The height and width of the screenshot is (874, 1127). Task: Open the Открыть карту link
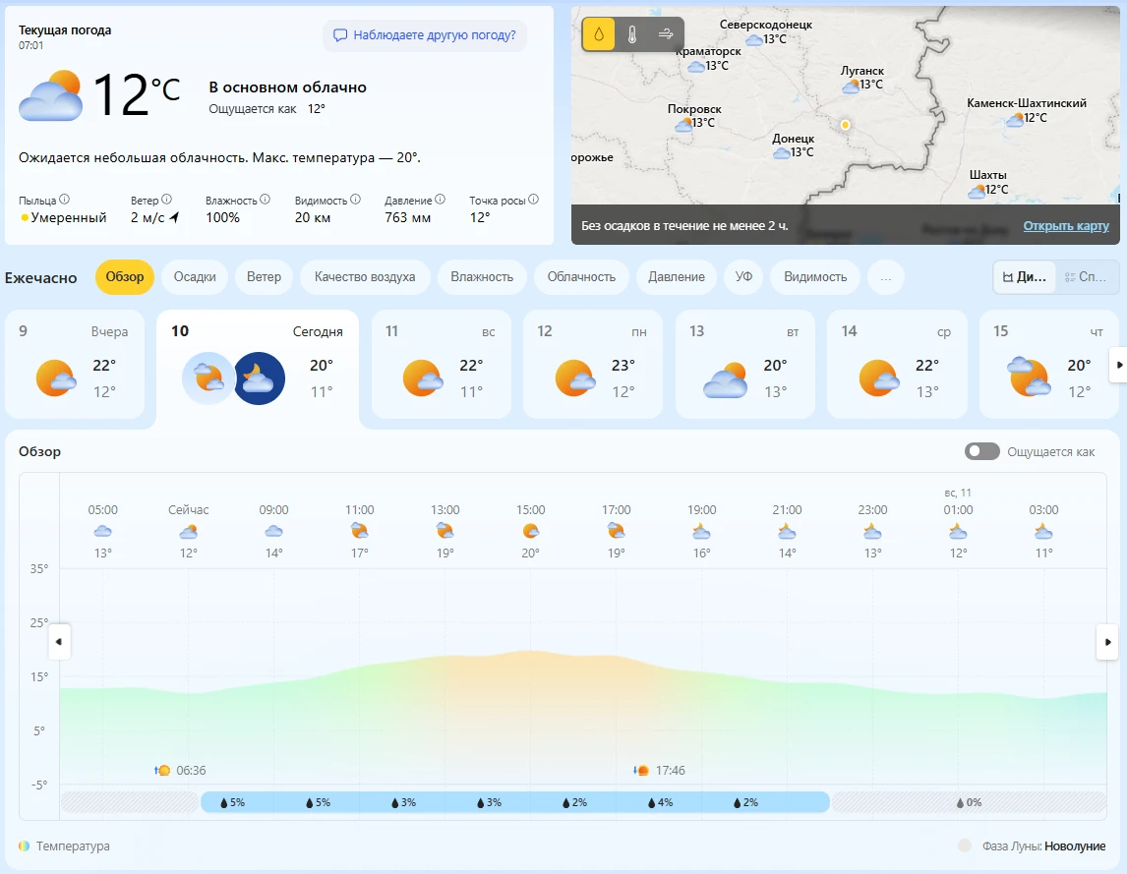point(1066,226)
